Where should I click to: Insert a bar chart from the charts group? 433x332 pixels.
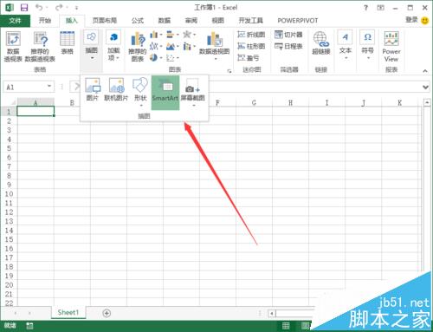click(x=172, y=35)
